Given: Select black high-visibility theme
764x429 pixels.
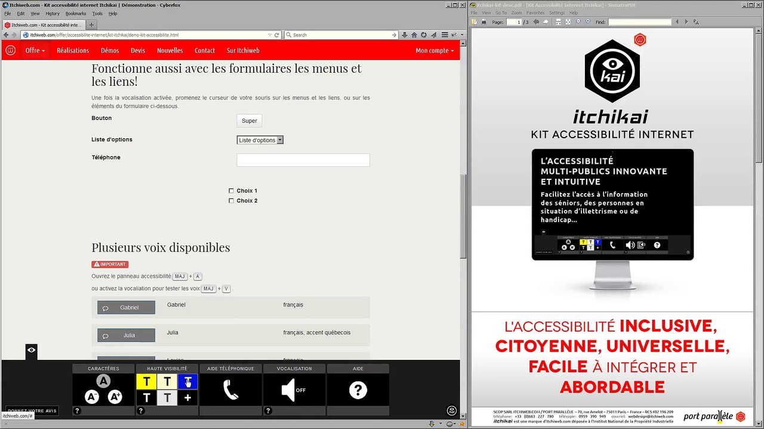Looking at the screenshot, I should pyautogui.click(x=146, y=397).
